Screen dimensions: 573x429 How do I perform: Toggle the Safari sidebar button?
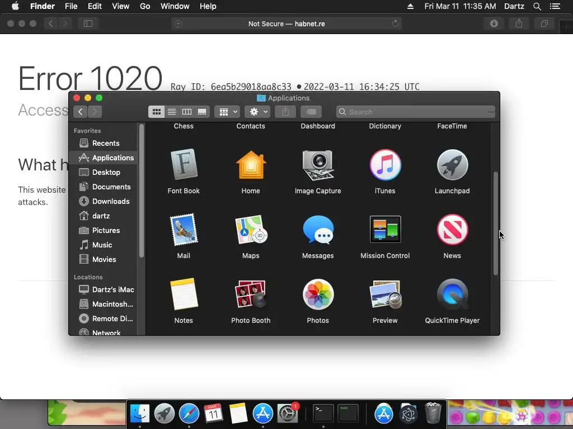pos(88,23)
